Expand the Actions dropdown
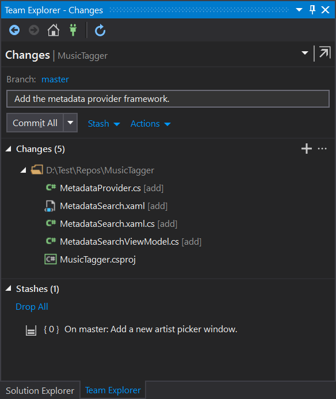This screenshot has height=399, width=336. click(150, 124)
